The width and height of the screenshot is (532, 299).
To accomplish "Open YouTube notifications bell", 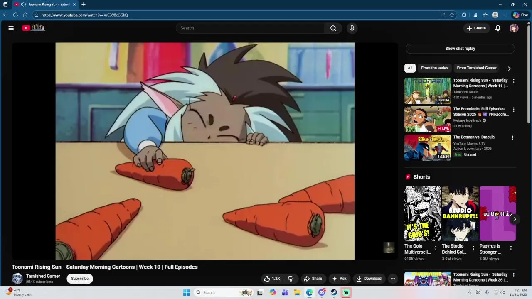I will click(x=498, y=28).
